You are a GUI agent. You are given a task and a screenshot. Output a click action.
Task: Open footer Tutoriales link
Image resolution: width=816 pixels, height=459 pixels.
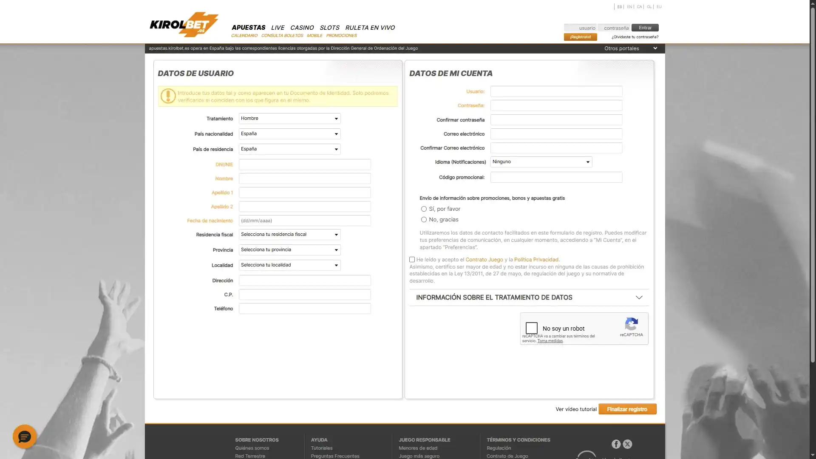(322, 448)
